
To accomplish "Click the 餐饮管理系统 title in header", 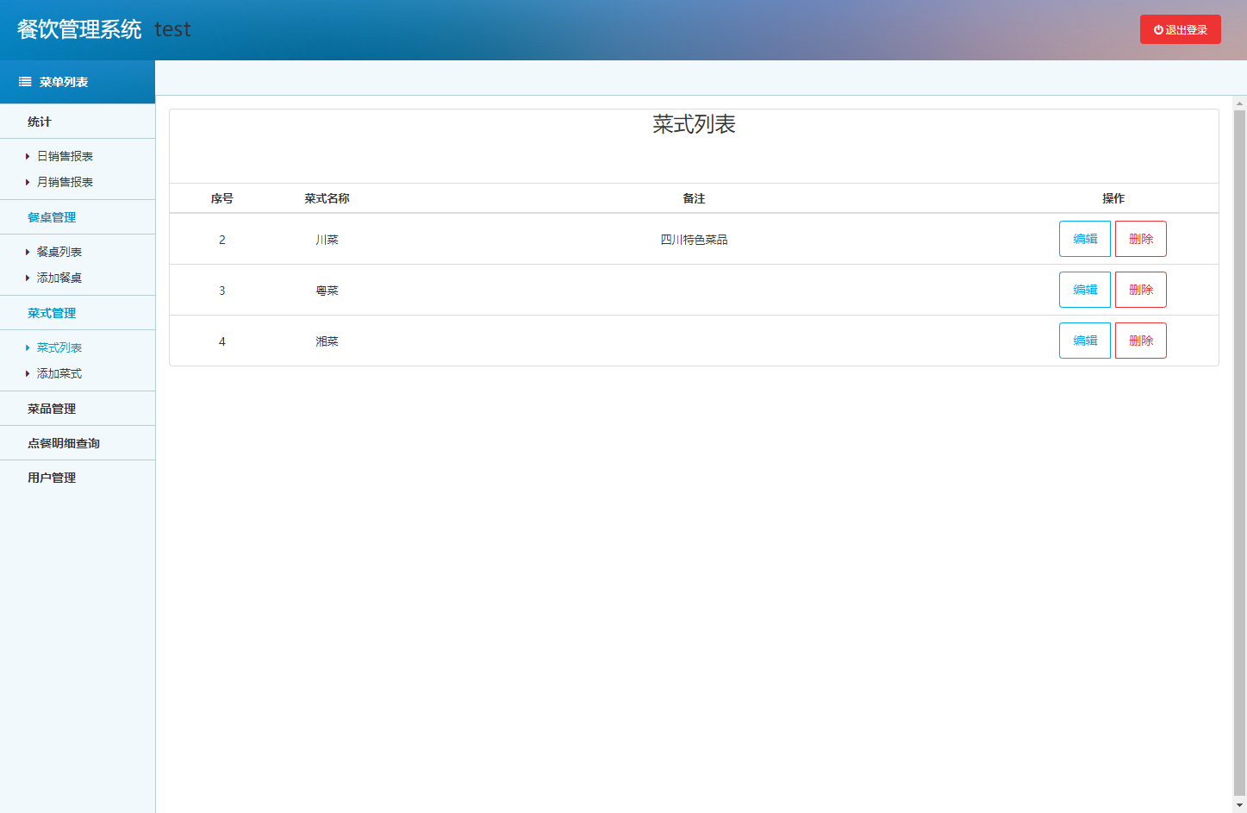I will click(x=79, y=29).
